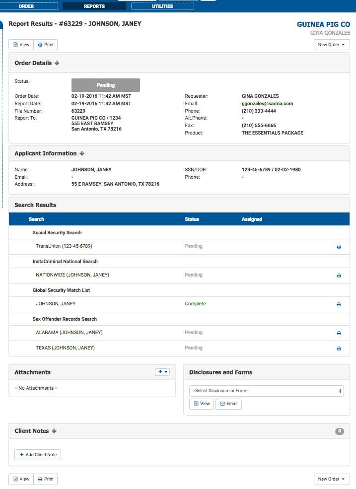This screenshot has width=356, height=489.
Task: Click the top Print button
Action: tap(46, 45)
